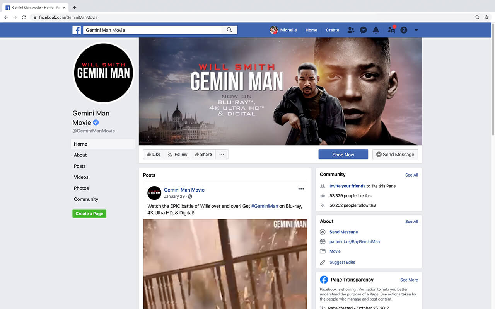Click See More in Page Transparency

[409, 280]
